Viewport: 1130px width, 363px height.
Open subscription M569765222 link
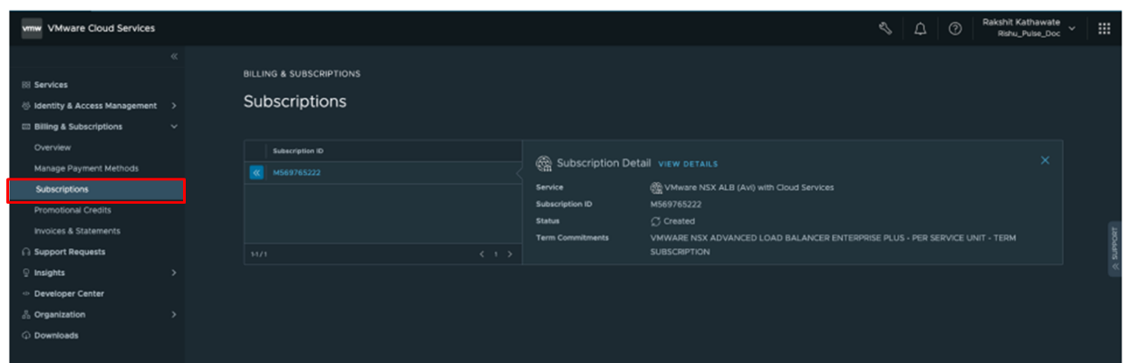click(x=297, y=173)
